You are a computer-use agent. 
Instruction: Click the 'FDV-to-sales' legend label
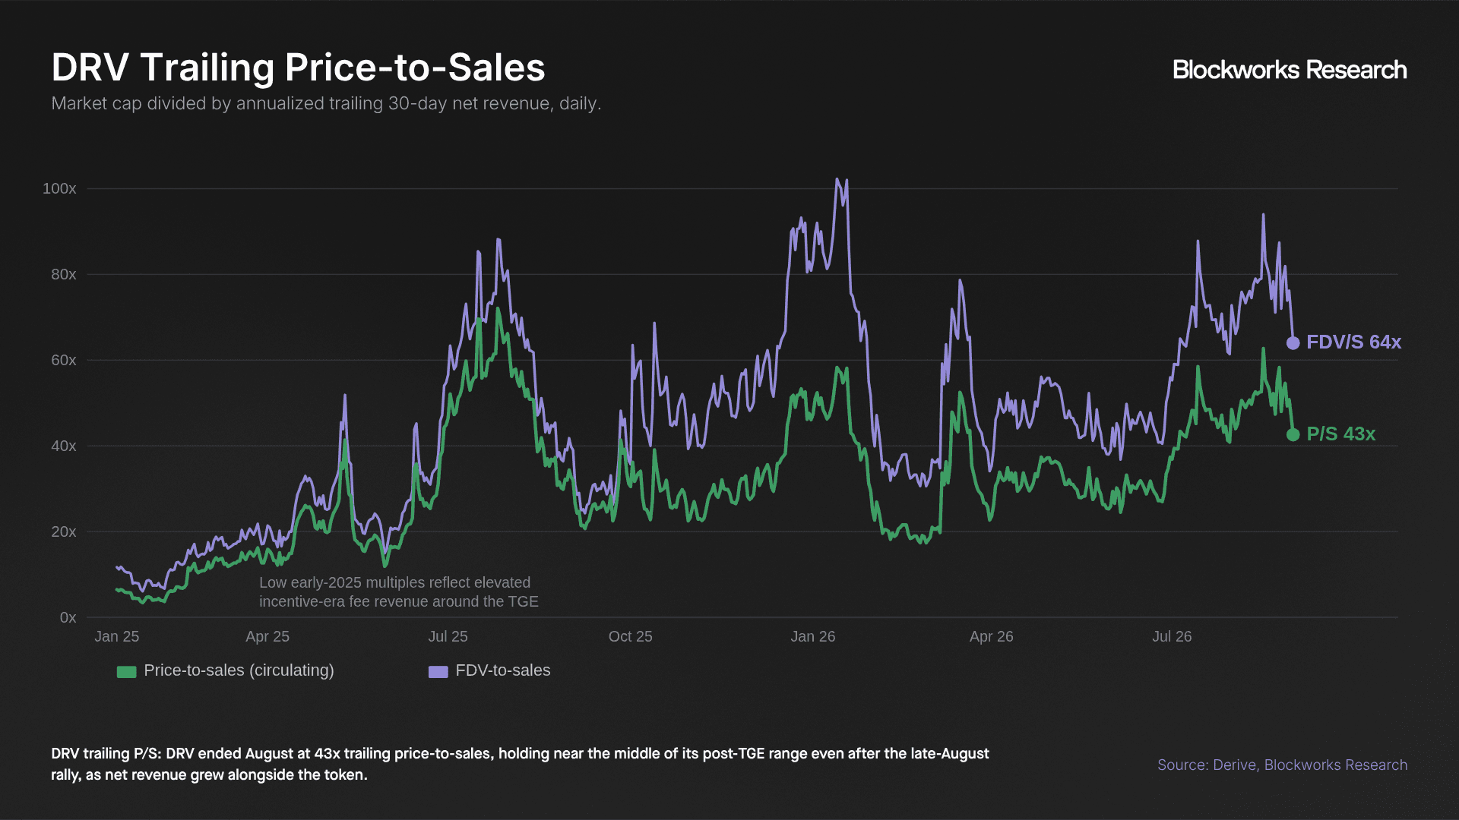503,670
